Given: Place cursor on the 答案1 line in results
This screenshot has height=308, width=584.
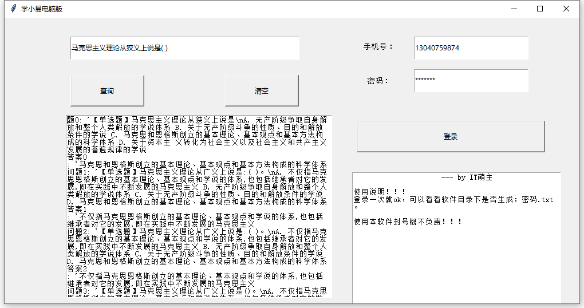Looking at the screenshot, I should click(x=77, y=210).
